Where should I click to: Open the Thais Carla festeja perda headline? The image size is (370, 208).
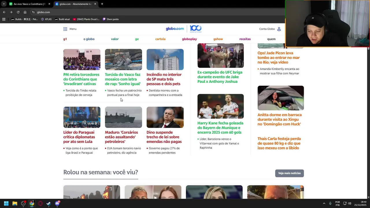click(x=279, y=143)
